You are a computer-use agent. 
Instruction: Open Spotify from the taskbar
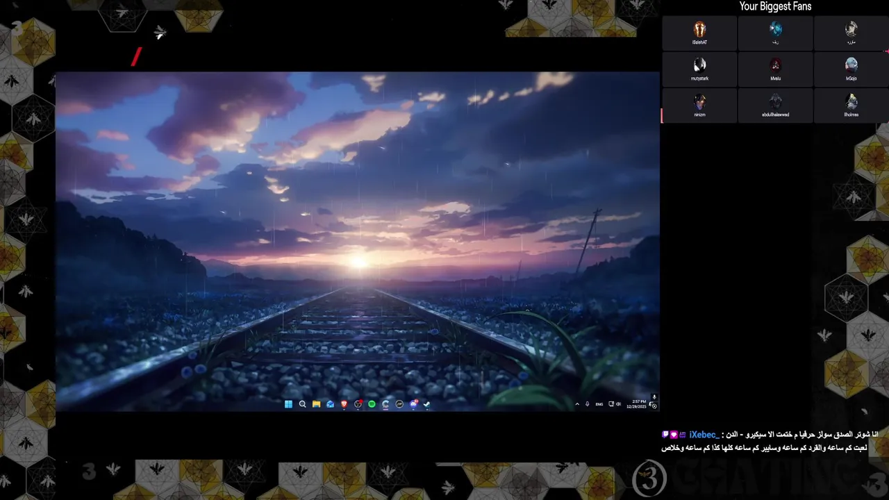[372, 404]
